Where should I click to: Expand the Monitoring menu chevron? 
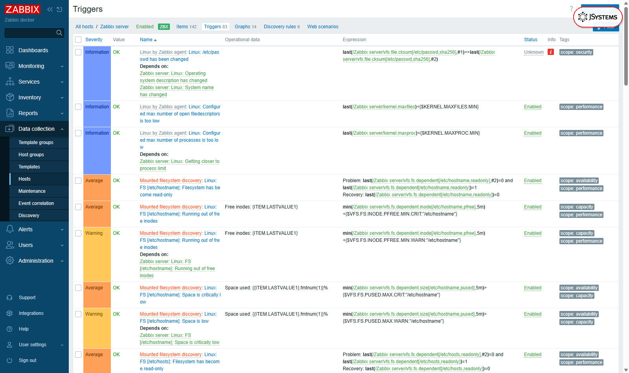pyautogui.click(x=62, y=66)
